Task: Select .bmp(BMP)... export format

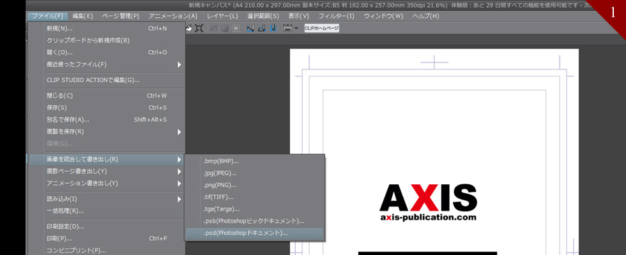Action: [x=255, y=161]
